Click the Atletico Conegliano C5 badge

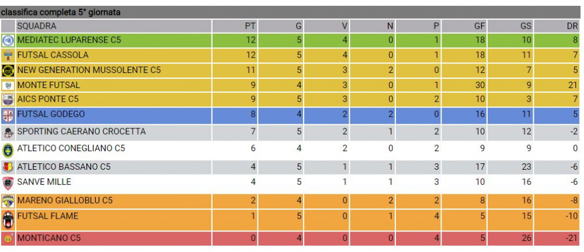click(x=8, y=149)
